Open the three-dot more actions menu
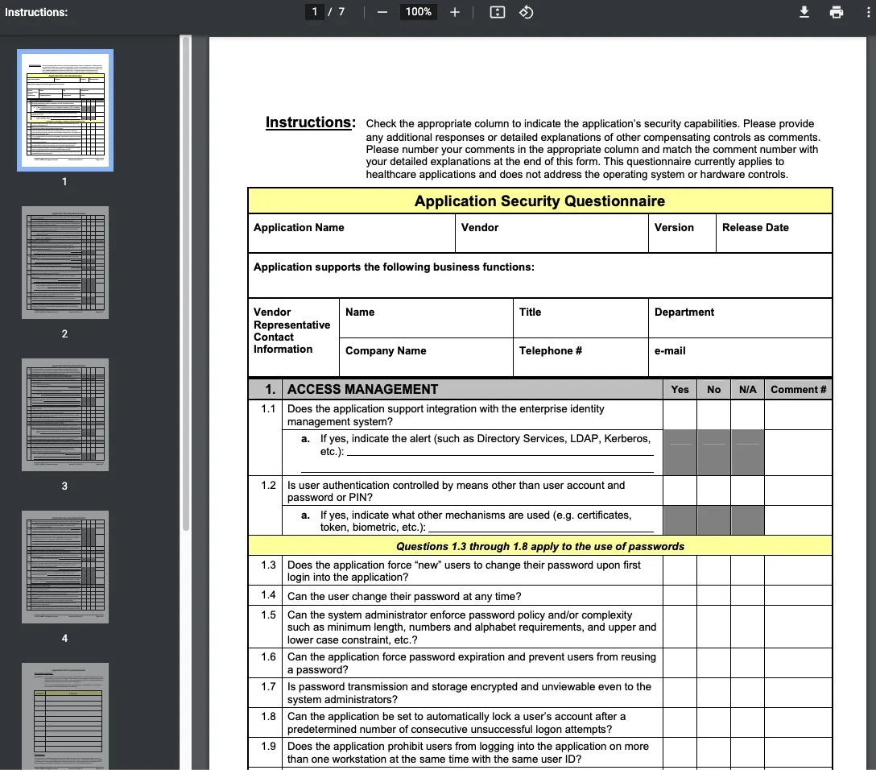Screen dimensions: 876x770 (x=868, y=12)
